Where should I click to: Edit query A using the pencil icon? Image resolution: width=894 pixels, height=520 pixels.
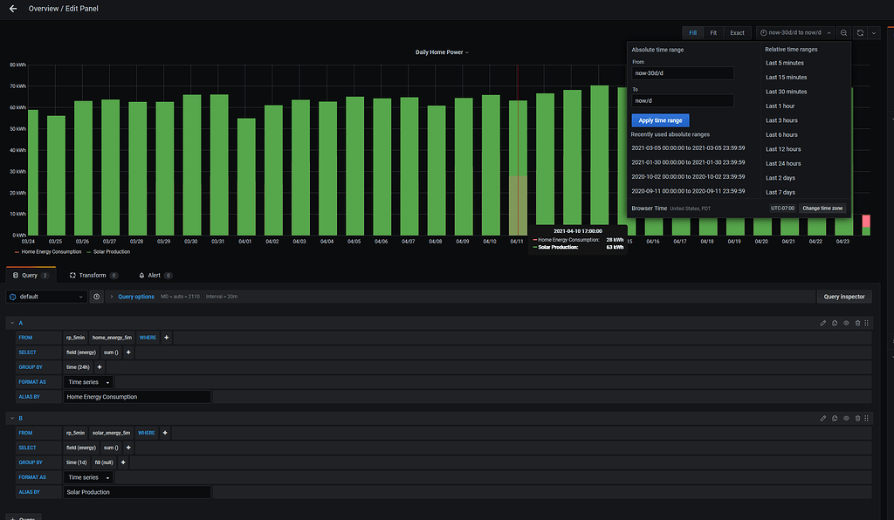coord(822,323)
